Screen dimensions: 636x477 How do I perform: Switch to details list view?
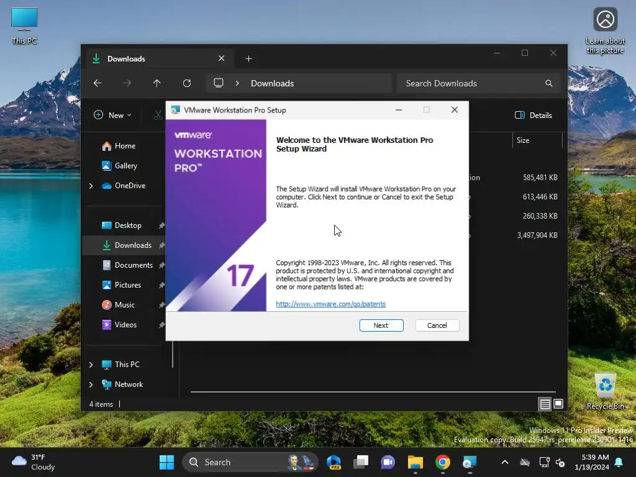click(x=545, y=404)
